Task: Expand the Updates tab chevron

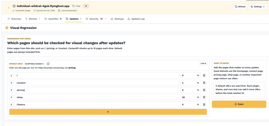Action: [81, 19]
